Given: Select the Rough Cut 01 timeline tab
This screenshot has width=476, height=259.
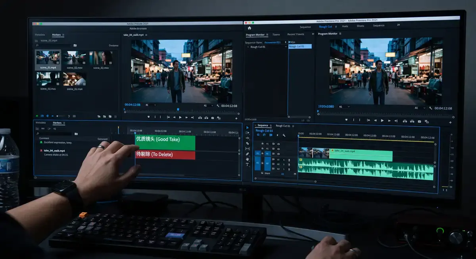Looking at the screenshot, I should pos(283,126).
